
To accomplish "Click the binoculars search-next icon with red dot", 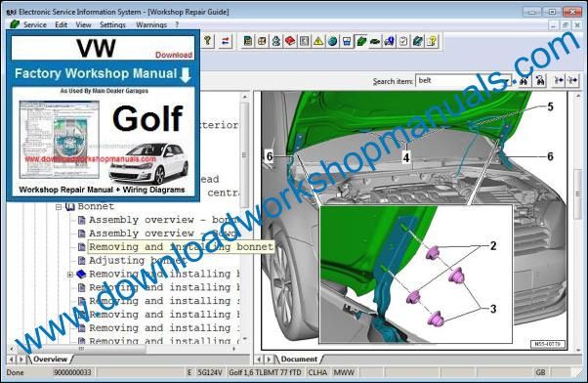I will coord(540,80).
